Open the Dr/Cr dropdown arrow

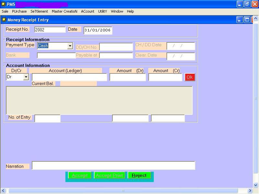(x=26, y=77)
